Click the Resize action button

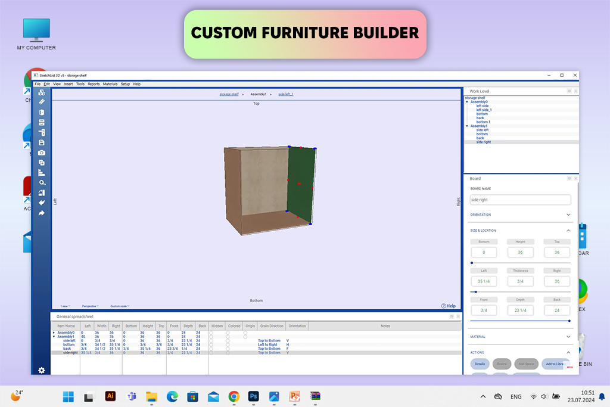pos(502,364)
